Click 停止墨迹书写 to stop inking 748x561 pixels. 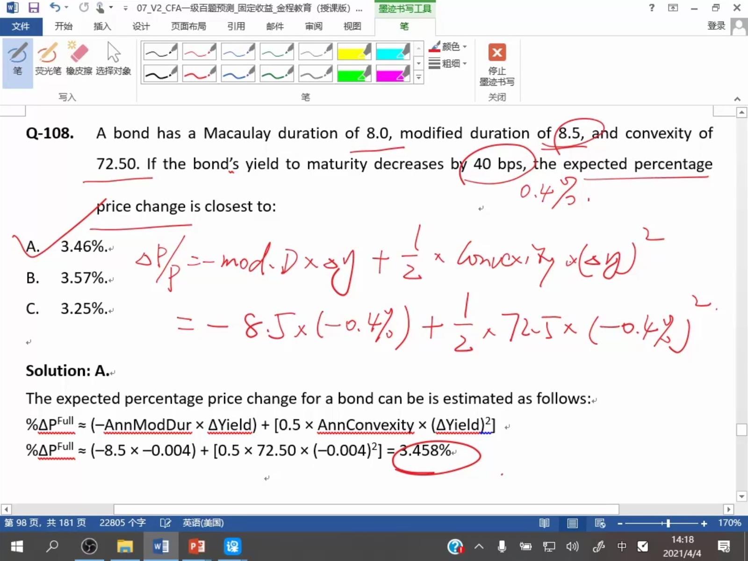tap(497, 65)
